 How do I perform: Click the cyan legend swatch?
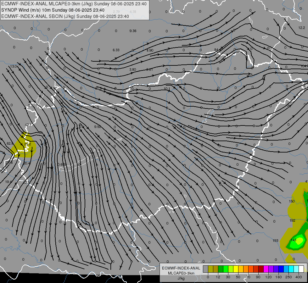[291, 269]
